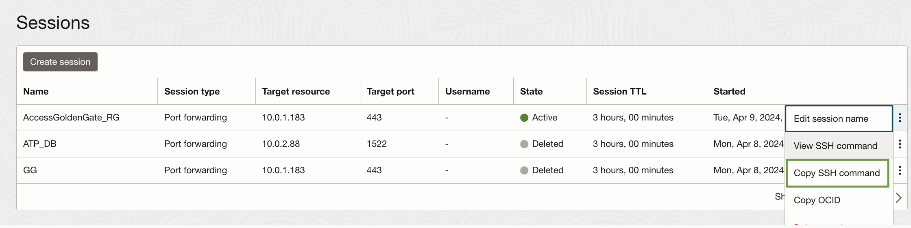
Task: Click the Create session button
Action: pyautogui.click(x=60, y=62)
